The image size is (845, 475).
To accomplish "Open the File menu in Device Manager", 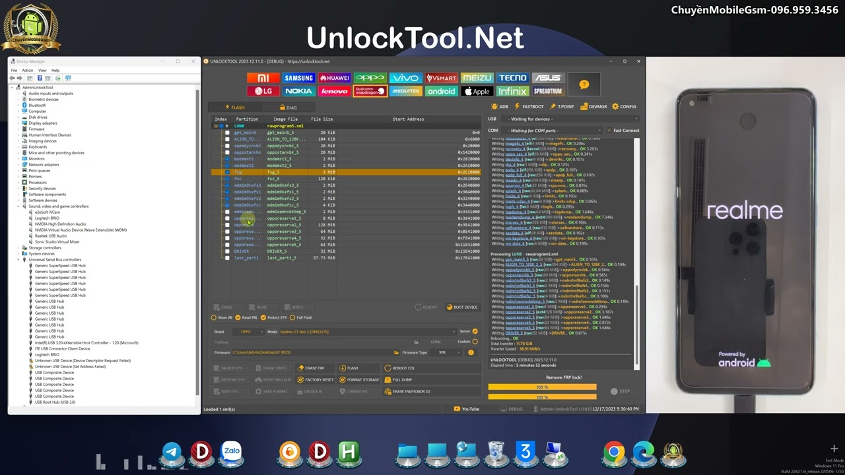I will pyautogui.click(x=14, y=70).
